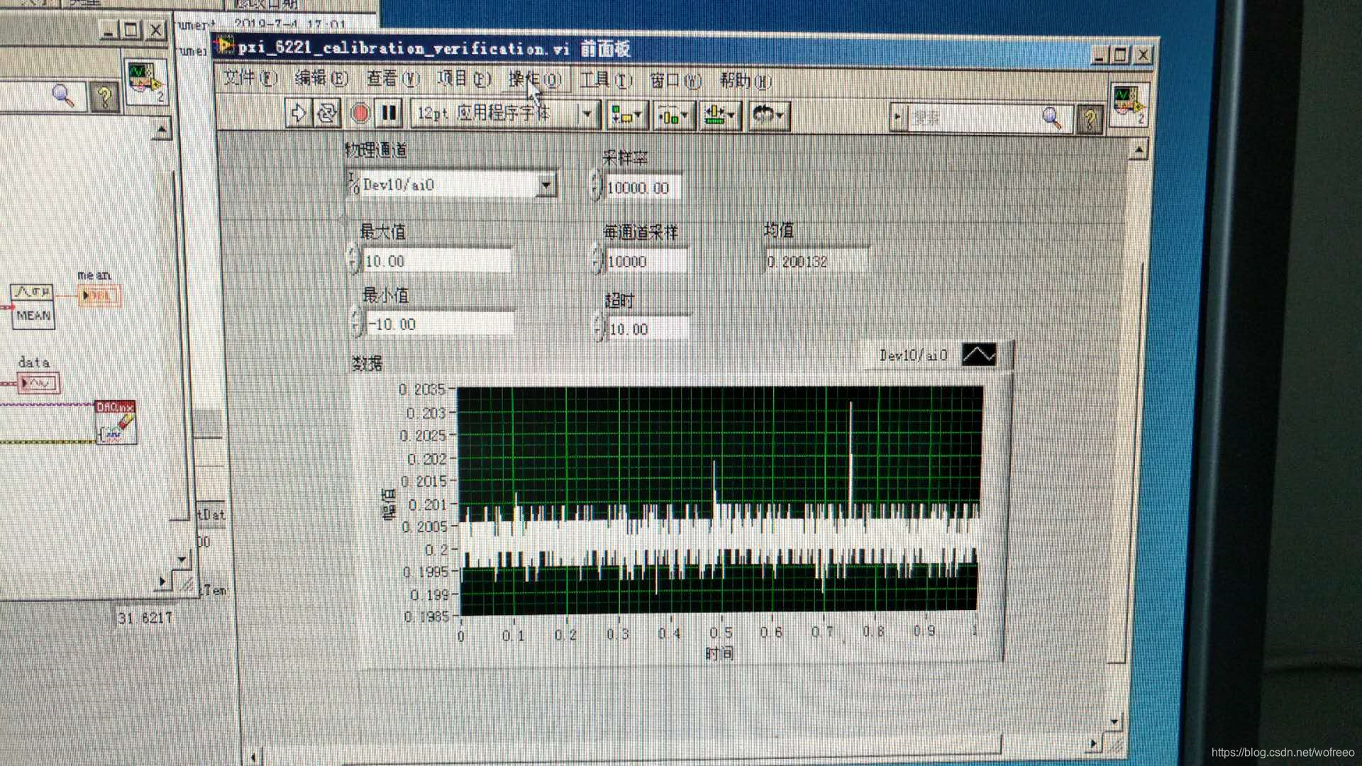
Task: Click the 最大值 input field
Action: pos(436,261)
